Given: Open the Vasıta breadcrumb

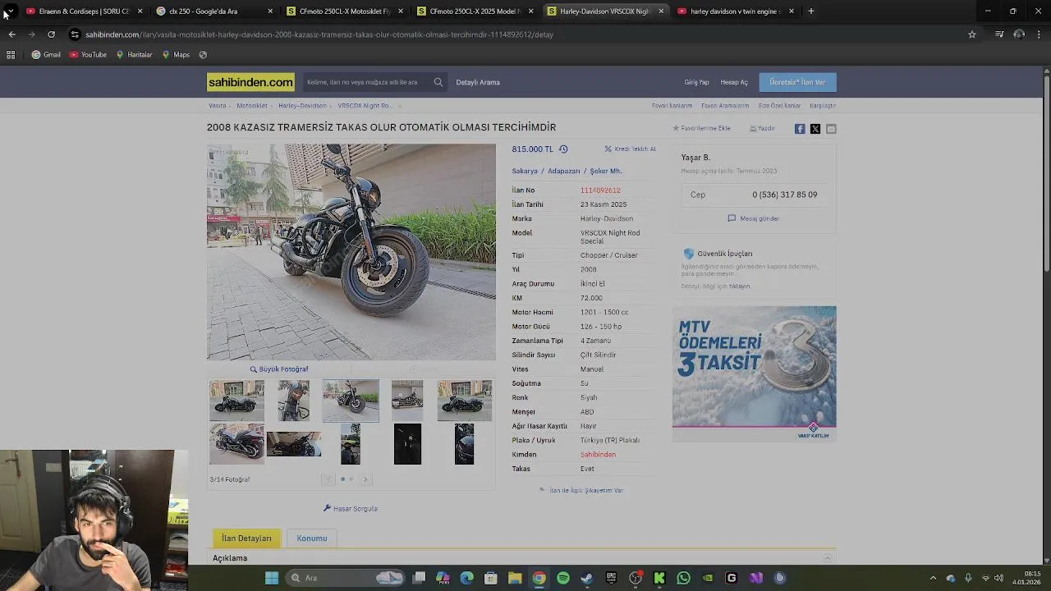Looking at the screenshot, I should [x=218, y=106].
